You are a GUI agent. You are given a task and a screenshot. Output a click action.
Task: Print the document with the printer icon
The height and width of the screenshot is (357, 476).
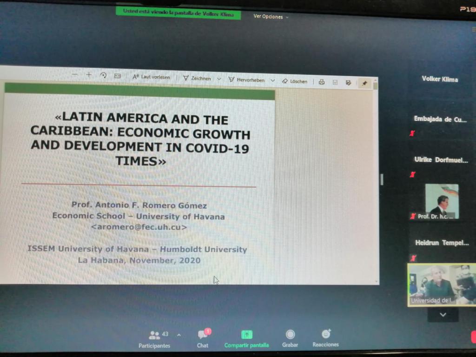322,82
